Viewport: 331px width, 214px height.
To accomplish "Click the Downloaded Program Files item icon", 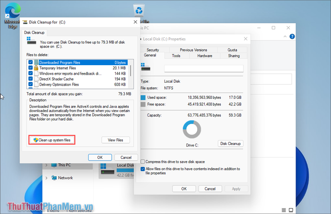I will click(x=36, y=62).
